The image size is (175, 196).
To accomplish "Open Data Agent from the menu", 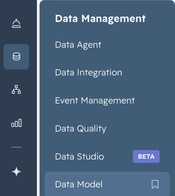I will tap(78, 45).
